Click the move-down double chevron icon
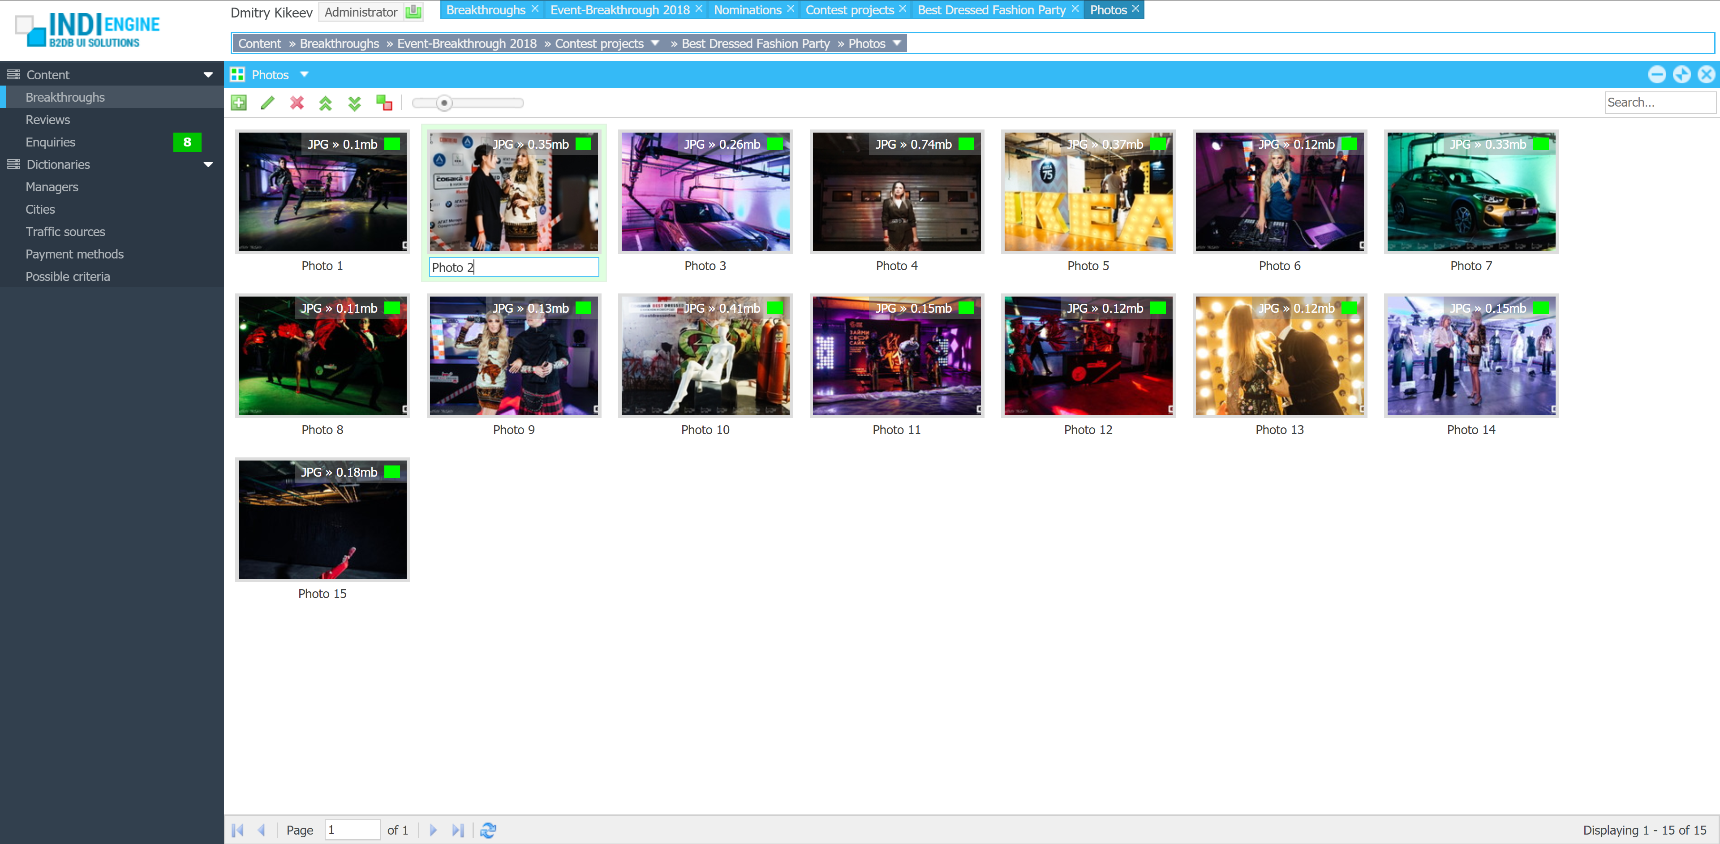Viewport: 1720px width, 844px height. coord(355,103)
